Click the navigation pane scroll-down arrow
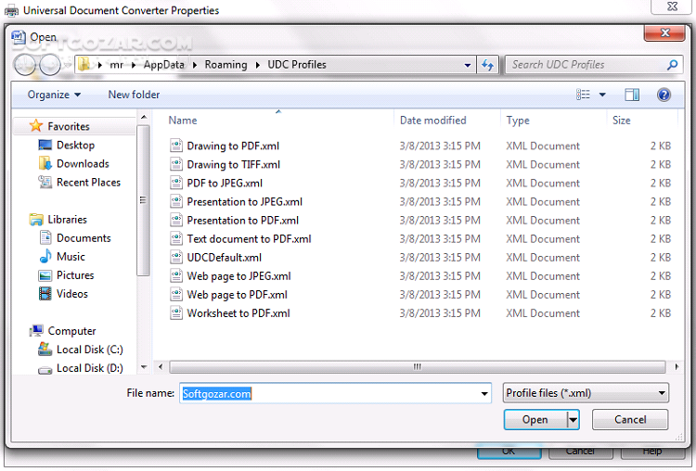696x471 pixels. pos(143,367)
